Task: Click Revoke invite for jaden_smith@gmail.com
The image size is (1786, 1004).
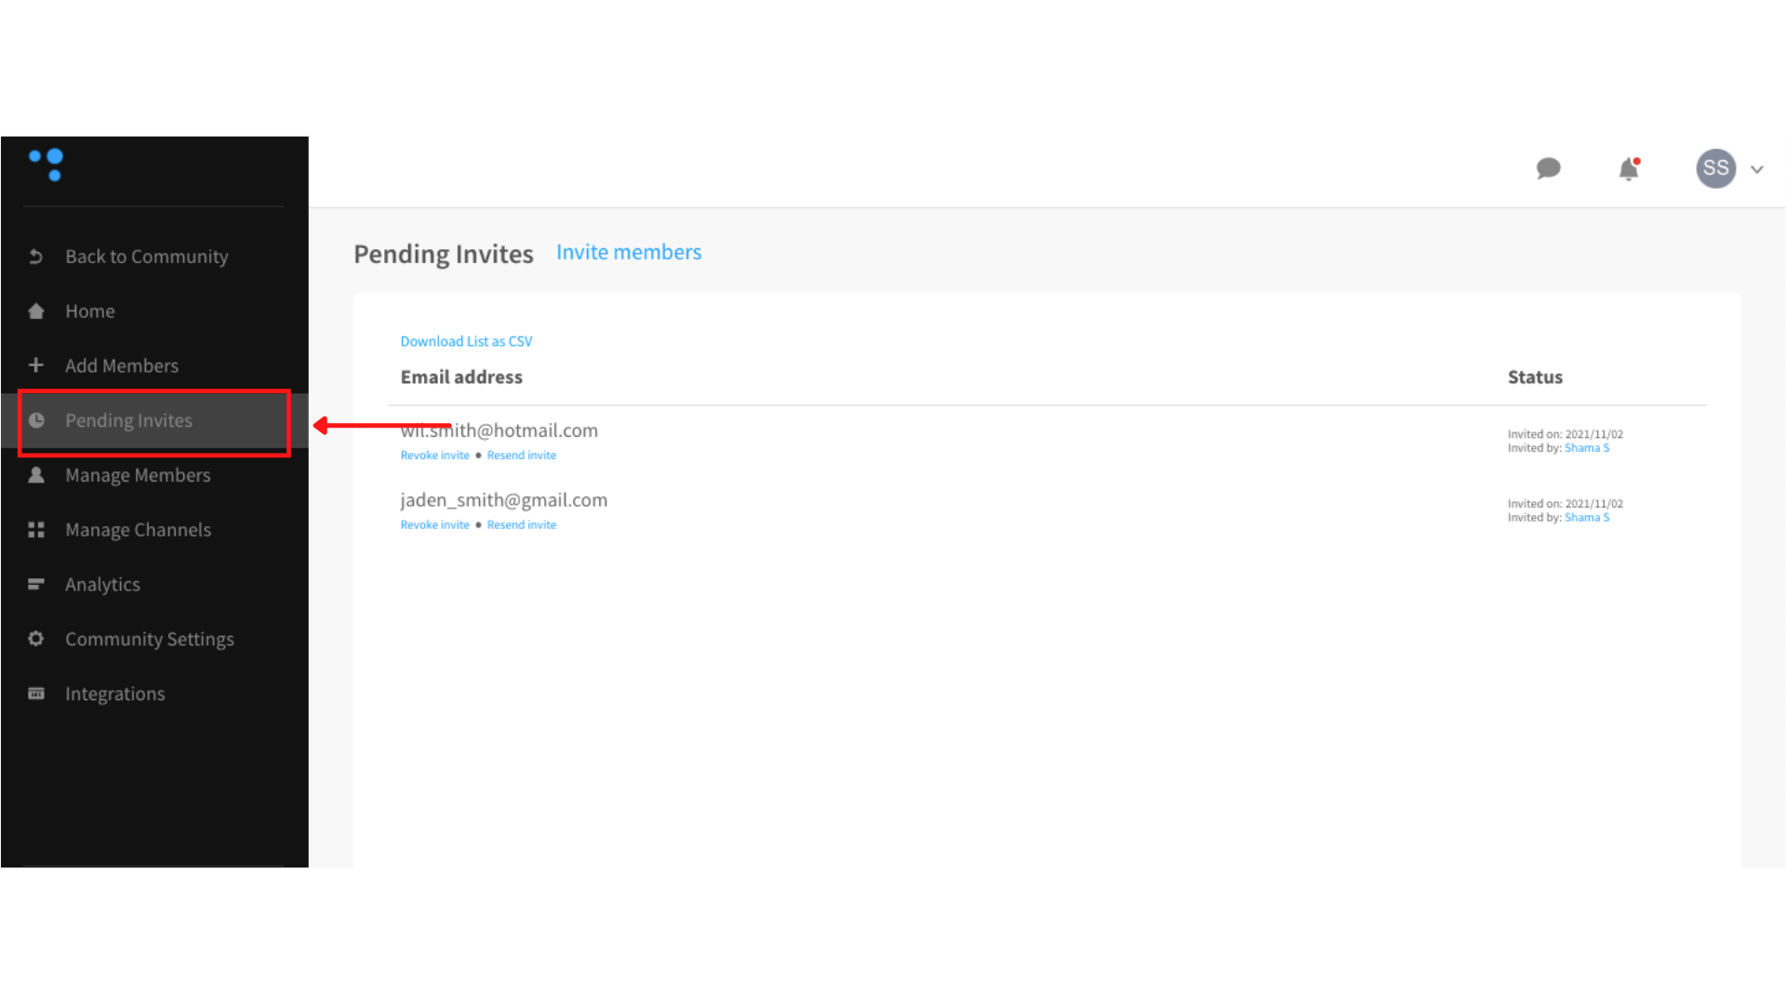Action: tap(434, 523)
